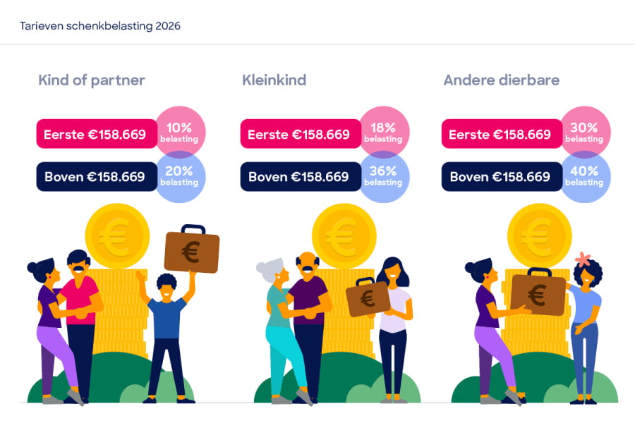Click the navy 'Boven €158.669' bar under Kind of partner
This screenshot has width=635, height=423.
(x=97, y=176)
